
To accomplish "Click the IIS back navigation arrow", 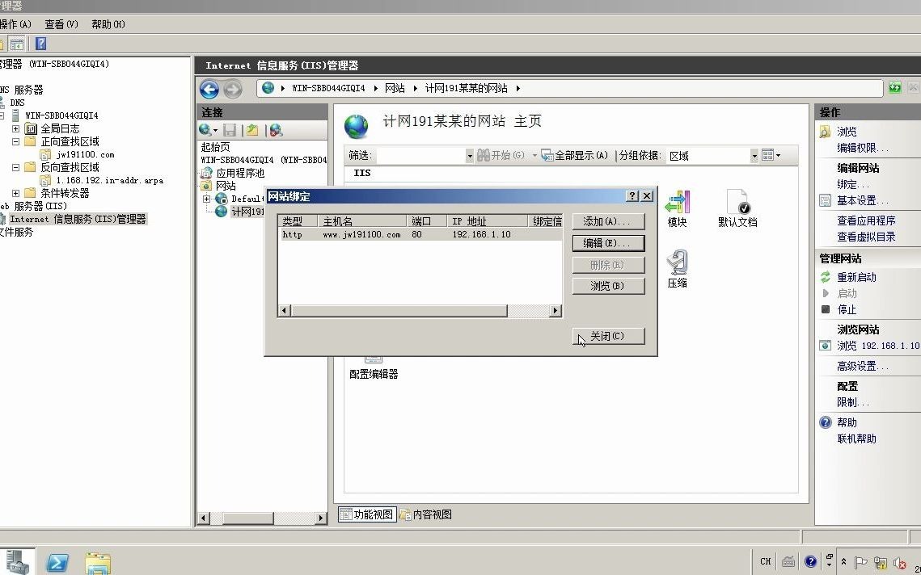I will [209, 89].
